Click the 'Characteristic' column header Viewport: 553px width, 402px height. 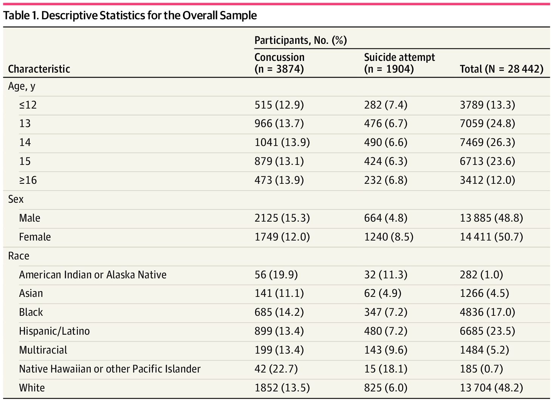coord(39,69)
